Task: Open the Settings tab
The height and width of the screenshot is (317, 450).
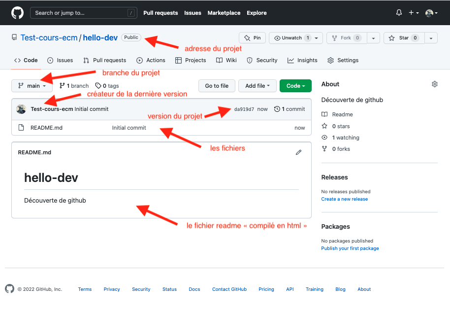Action: [343, 60]
